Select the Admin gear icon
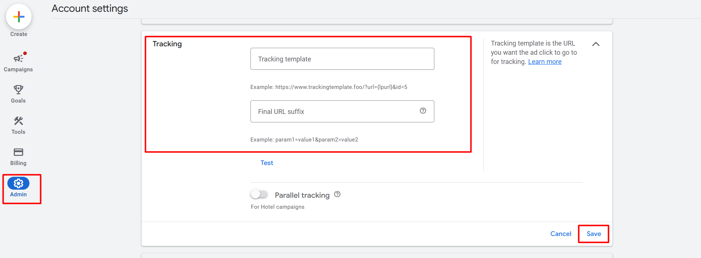 click(x=18, y=183)
